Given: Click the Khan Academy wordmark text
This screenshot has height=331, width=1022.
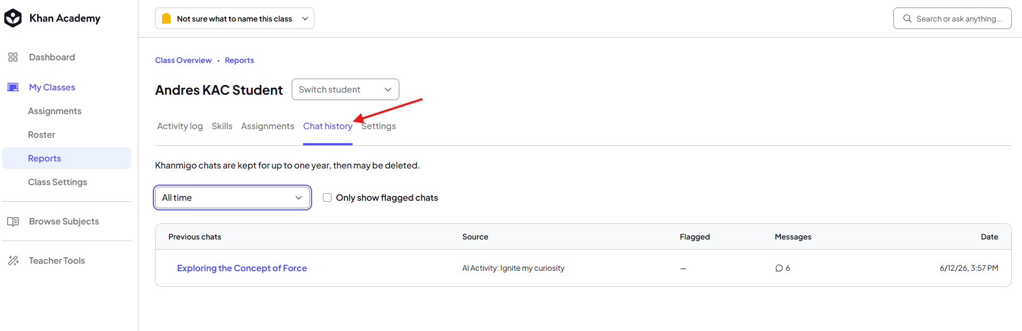Looking at the screenshot, I should click(x=65, y=18).
